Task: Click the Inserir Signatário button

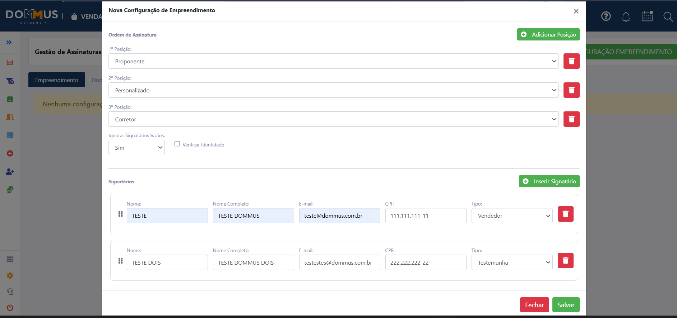Action: [549, 181]
